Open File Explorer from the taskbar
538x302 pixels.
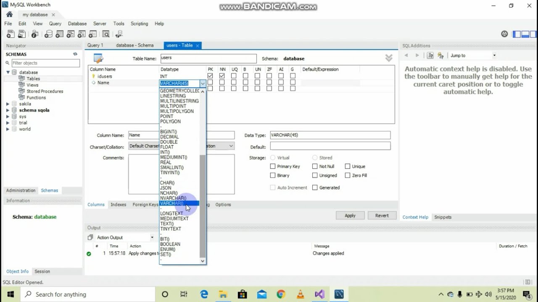click(223, 294)
